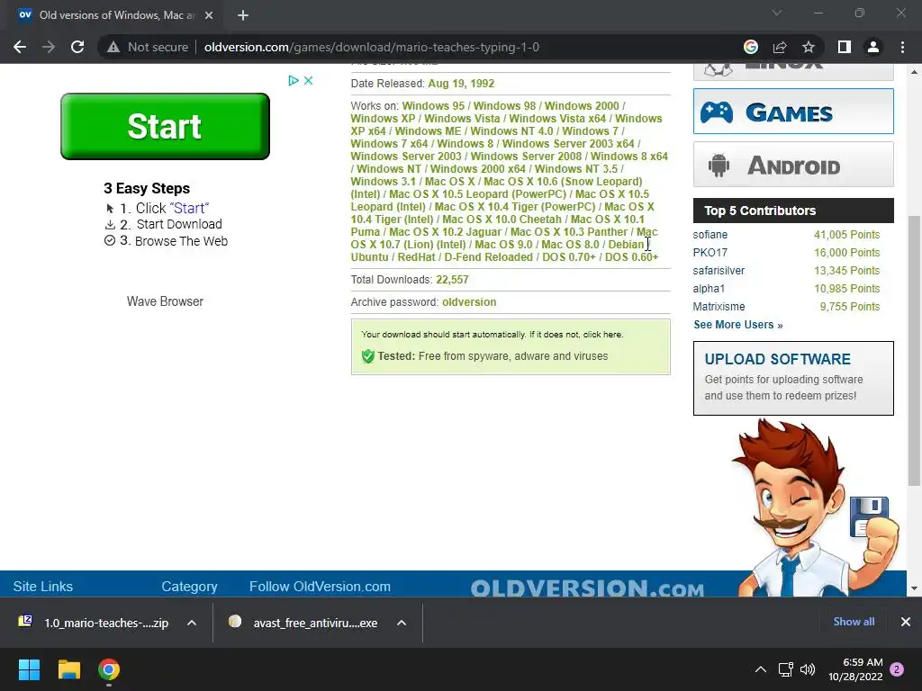Show hidden system tray icons
Screen dimensions: 922x691
(x=760, y=669)
